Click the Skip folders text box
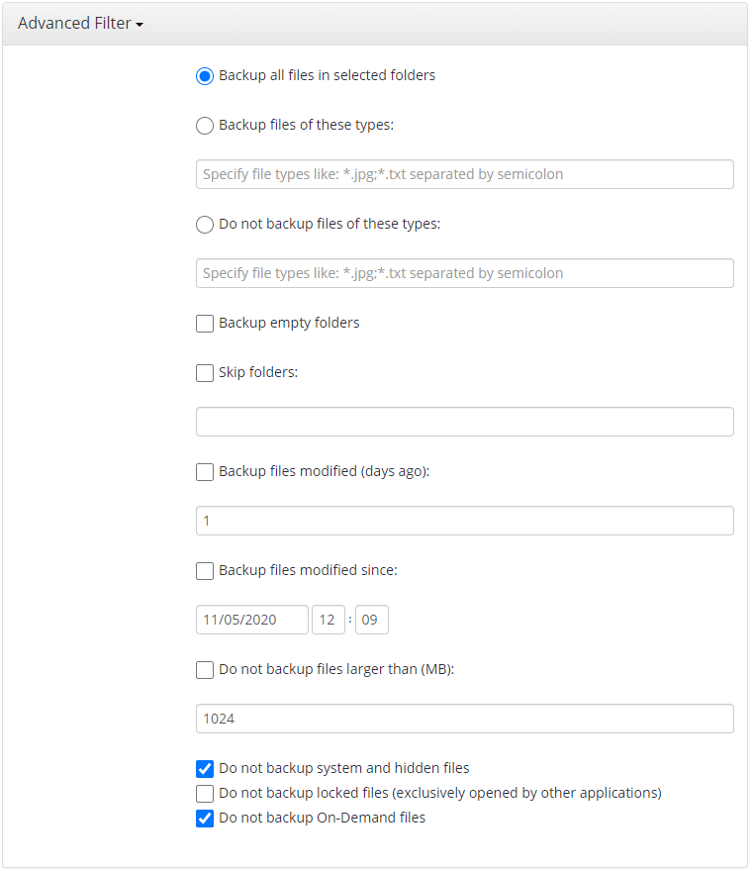This screenshot has width=754, height=871. coord(465,422)
